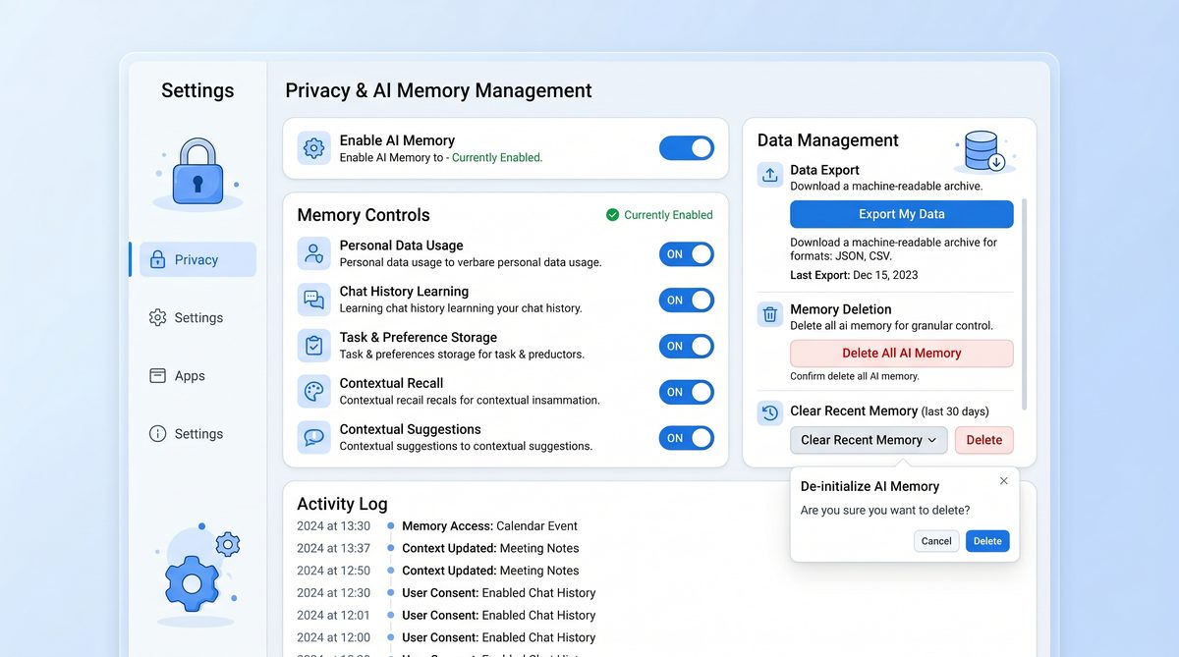
Task: Cancel the De-initialize AI Memory dialog
Action: click(936, 541)
